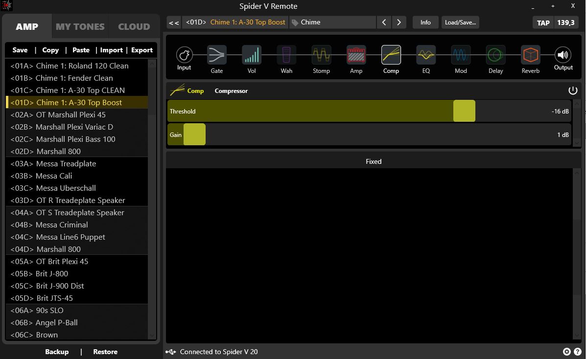Collapse the sidebar with the << button

[174, 22]
